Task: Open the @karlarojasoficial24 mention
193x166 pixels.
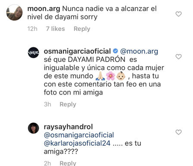Action: coord(77,143)
